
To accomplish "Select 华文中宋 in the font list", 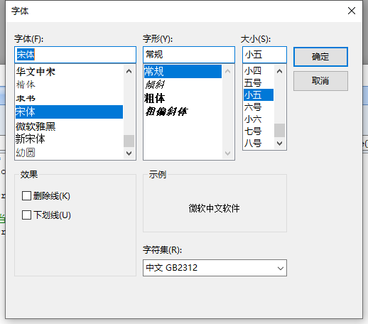I will pyautogui.click(x=69, y=72).
